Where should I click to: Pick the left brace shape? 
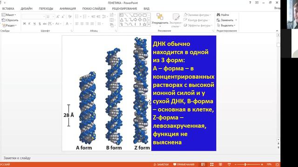click(x=135, y=24)
